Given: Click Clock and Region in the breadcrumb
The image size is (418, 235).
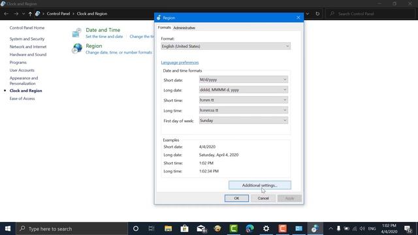Looking at the screenshot, I should [92, 14].
